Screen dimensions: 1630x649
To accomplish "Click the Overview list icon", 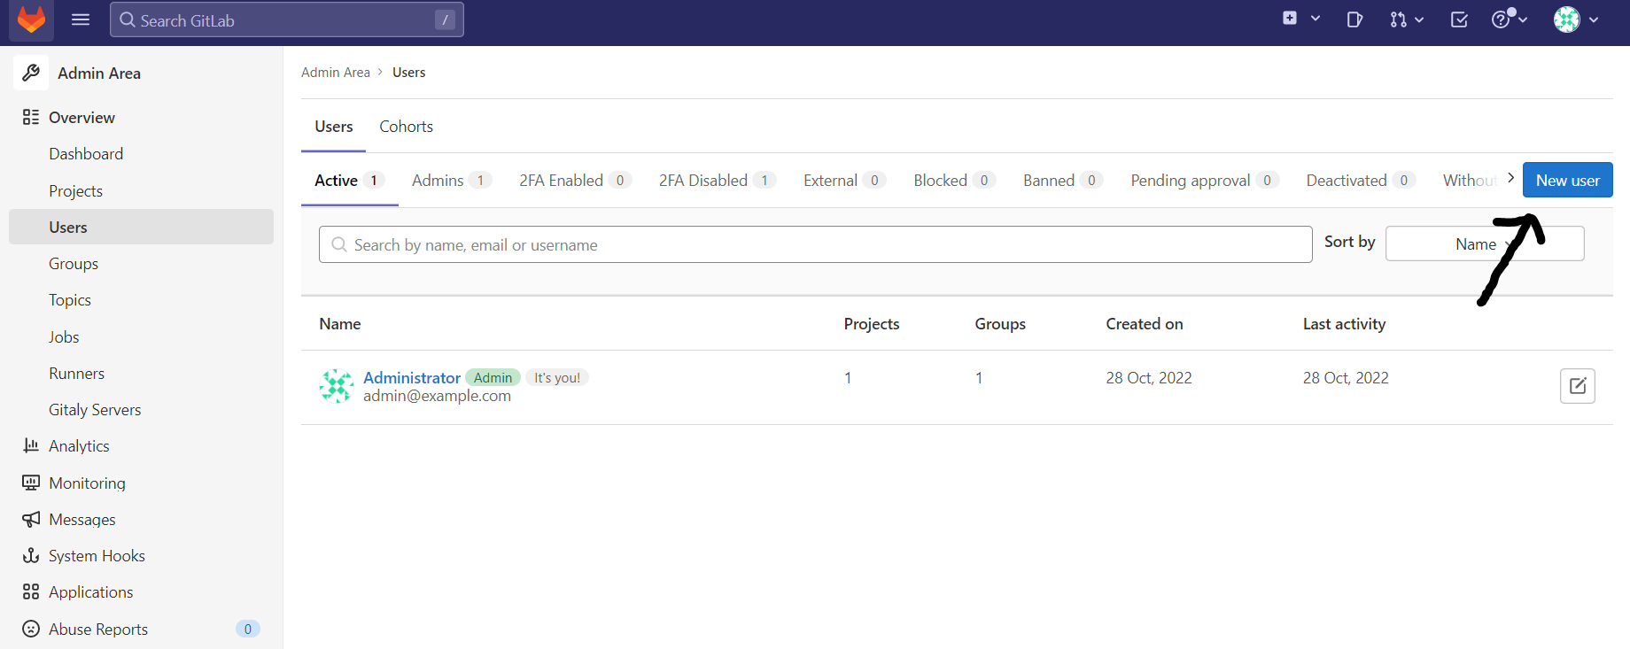I will click(31, 117).
